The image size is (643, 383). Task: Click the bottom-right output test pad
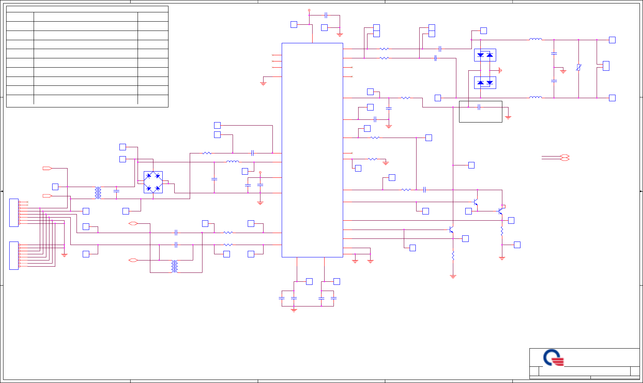tap(612, 98)
